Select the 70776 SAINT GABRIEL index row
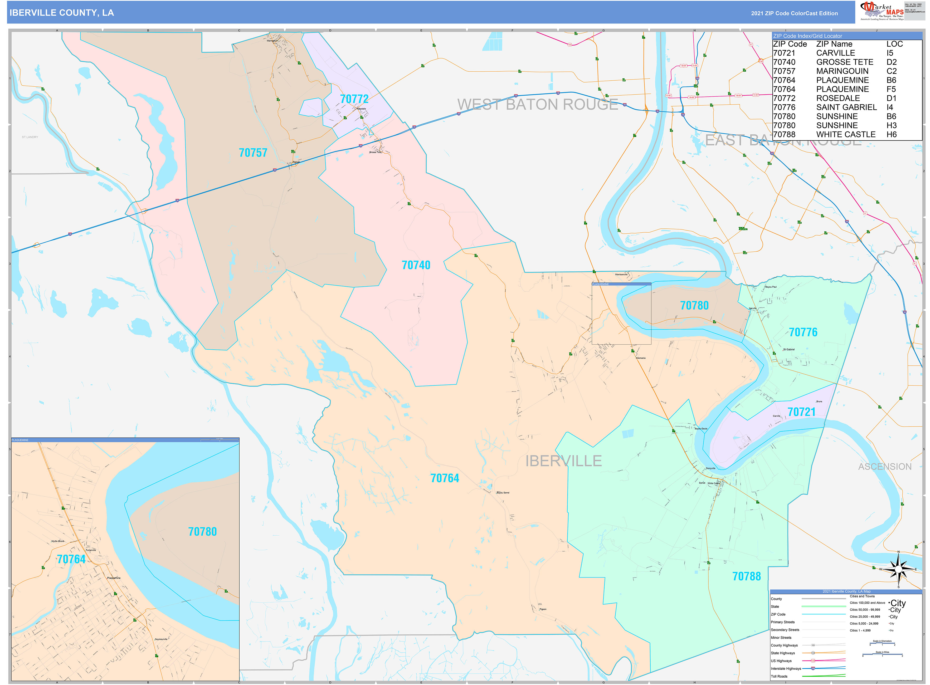This screenshot has height=685, width=930. [847, 107]
